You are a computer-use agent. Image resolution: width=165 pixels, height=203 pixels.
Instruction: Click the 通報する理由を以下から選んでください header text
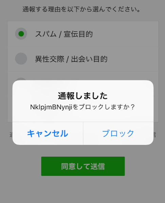(81, 9)
